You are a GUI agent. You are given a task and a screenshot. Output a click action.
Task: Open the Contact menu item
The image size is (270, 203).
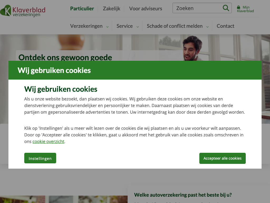coord(225,26)
